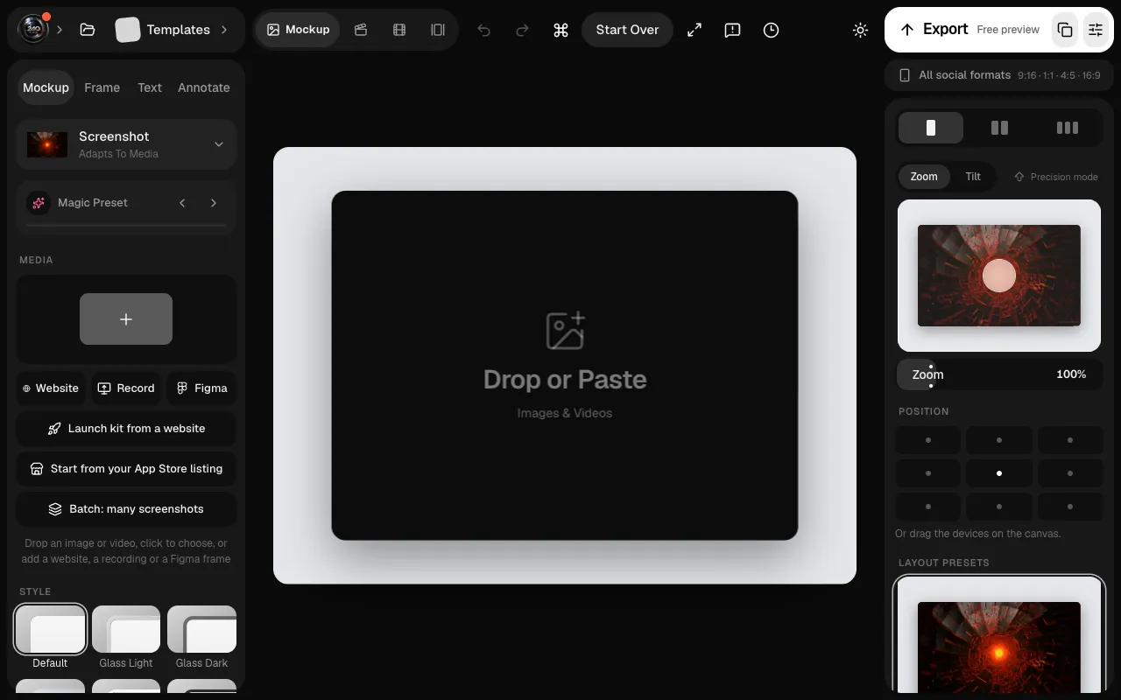1121x700 pixels.
Task: Enable Precision mode
Action: pyautogui.click(x=1055, y=177)
